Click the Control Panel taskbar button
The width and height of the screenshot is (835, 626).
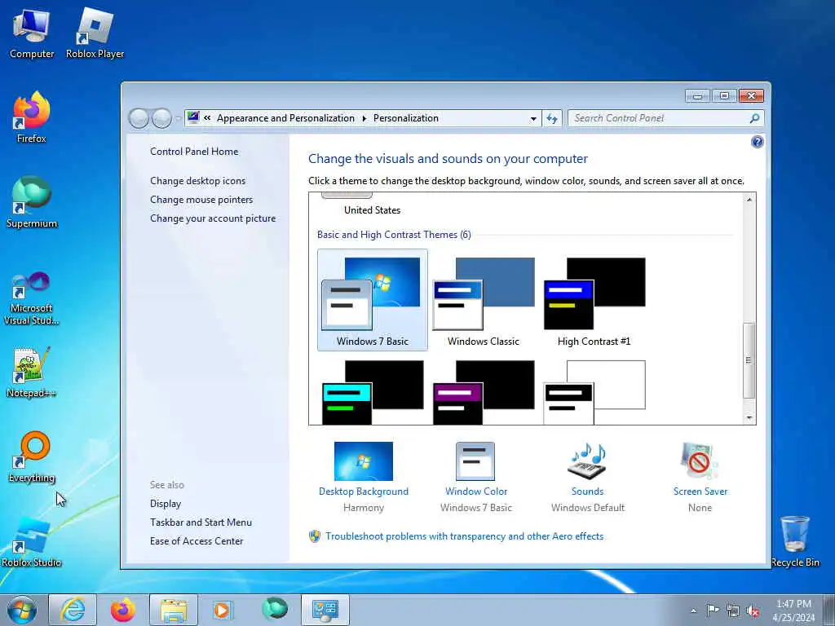point(325,610)
